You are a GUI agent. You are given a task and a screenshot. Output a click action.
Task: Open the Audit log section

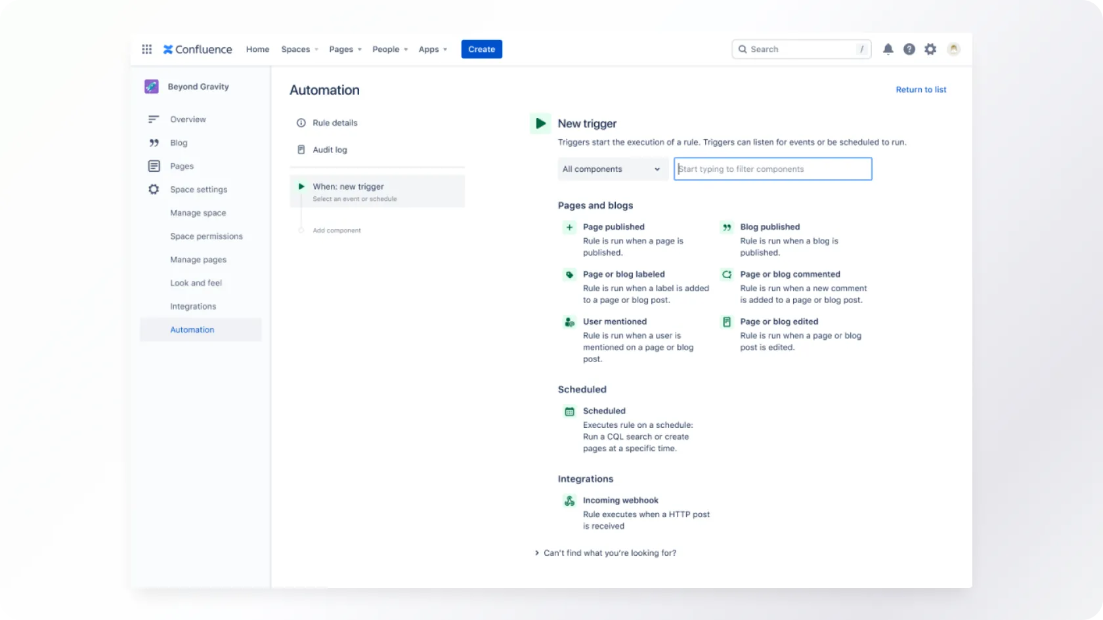[x=330, y=150]
